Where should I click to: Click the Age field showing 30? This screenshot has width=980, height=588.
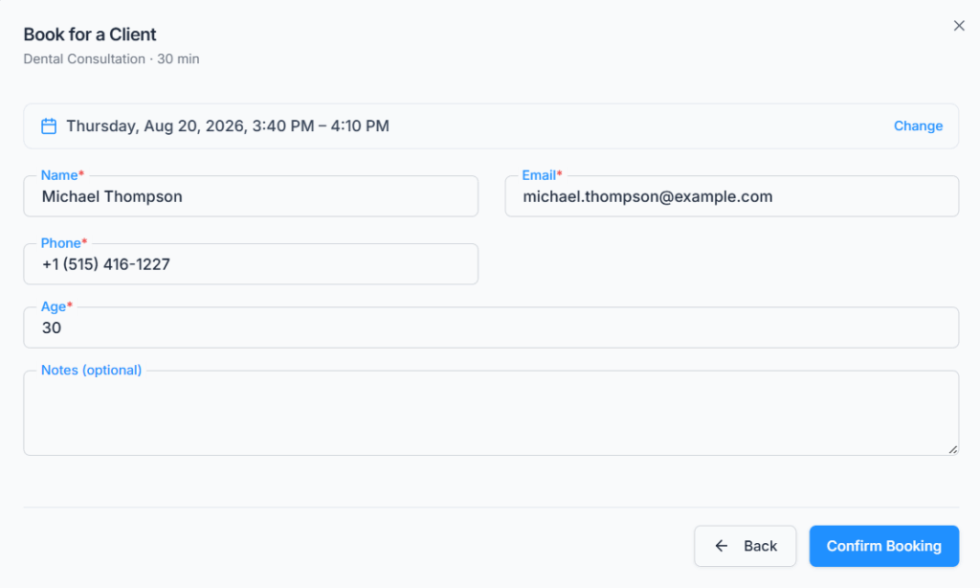(491, 328)
